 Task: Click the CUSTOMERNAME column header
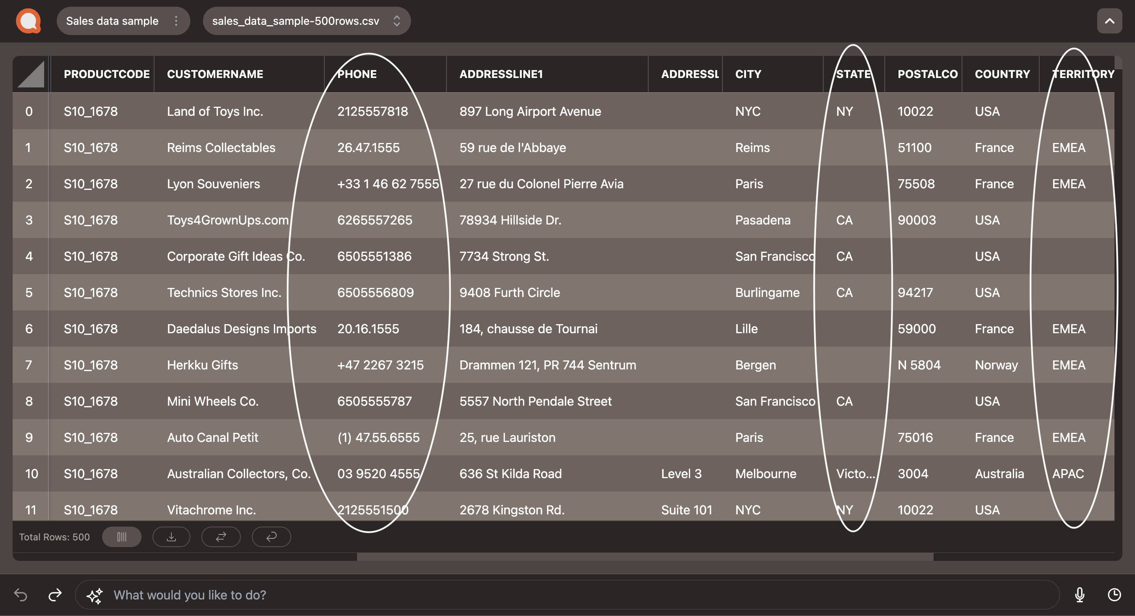215,74
